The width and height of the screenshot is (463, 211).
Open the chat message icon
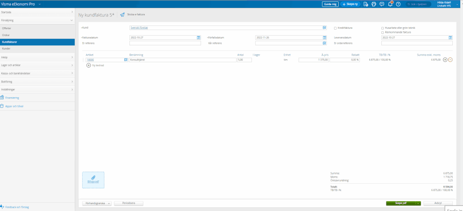point(382,4)
